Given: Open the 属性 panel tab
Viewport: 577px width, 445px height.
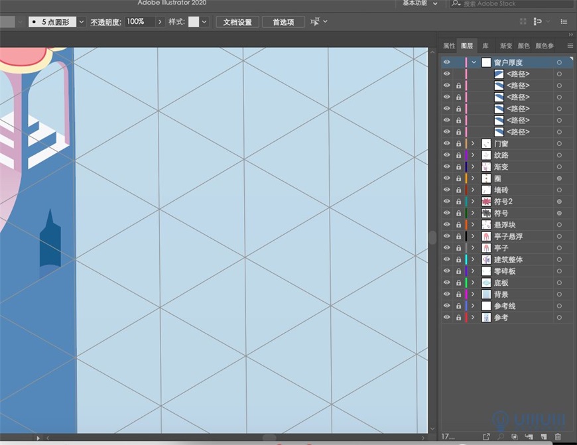Looking at the screenshot, I should click(449, 46).
